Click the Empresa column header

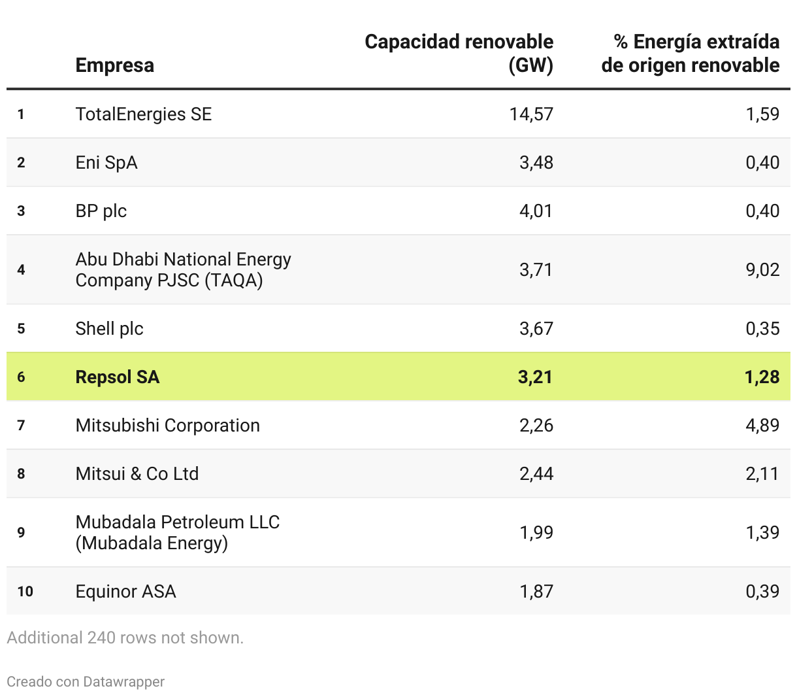[x=115, y=65]
